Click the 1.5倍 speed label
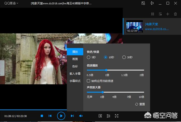 [124, 75]
